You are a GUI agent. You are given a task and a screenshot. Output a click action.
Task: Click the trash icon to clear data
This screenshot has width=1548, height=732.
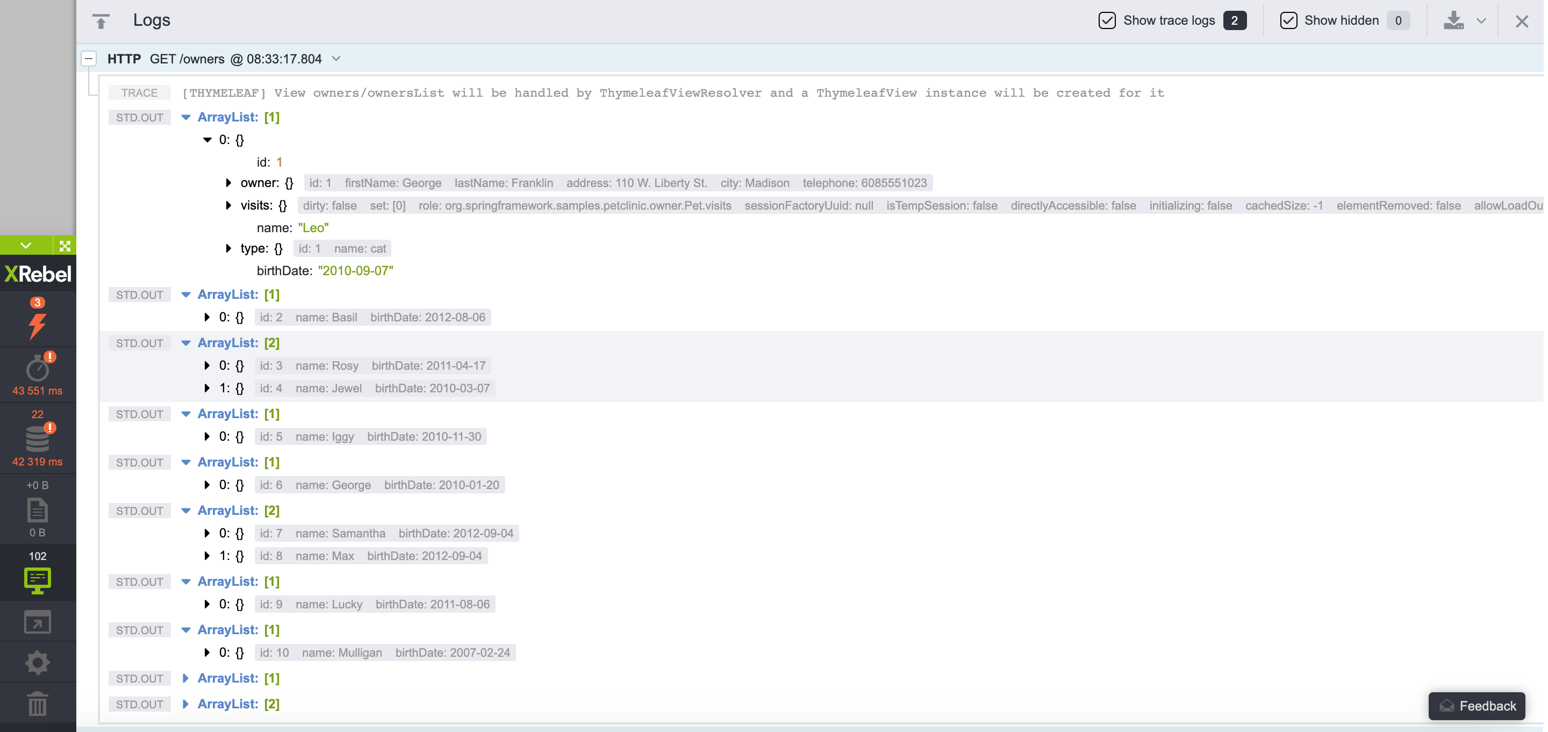point(37,704)
